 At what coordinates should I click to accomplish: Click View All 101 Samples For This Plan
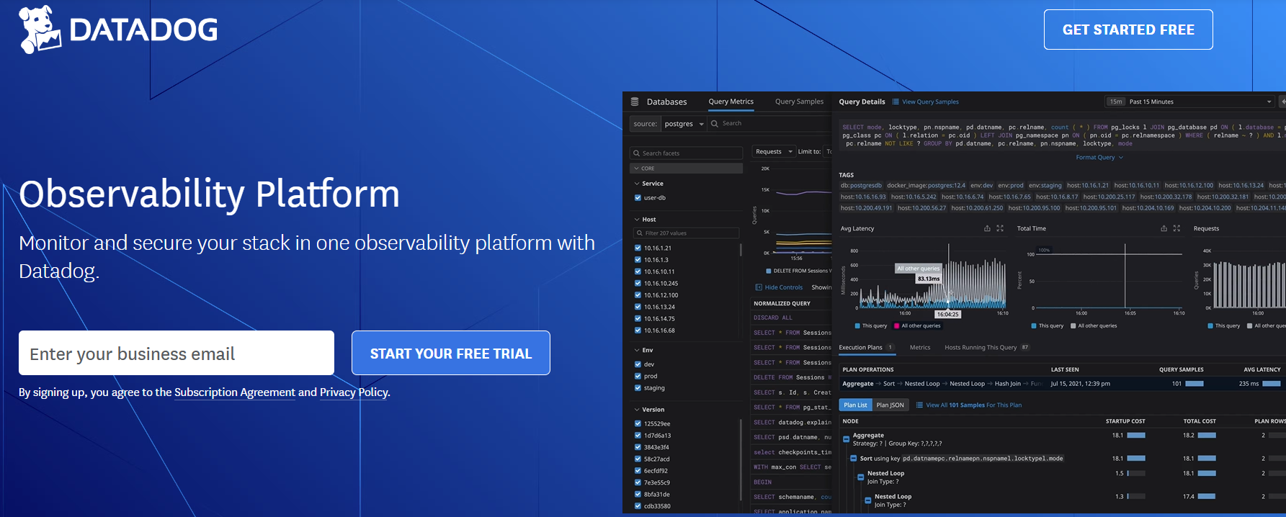click(973, 405)
